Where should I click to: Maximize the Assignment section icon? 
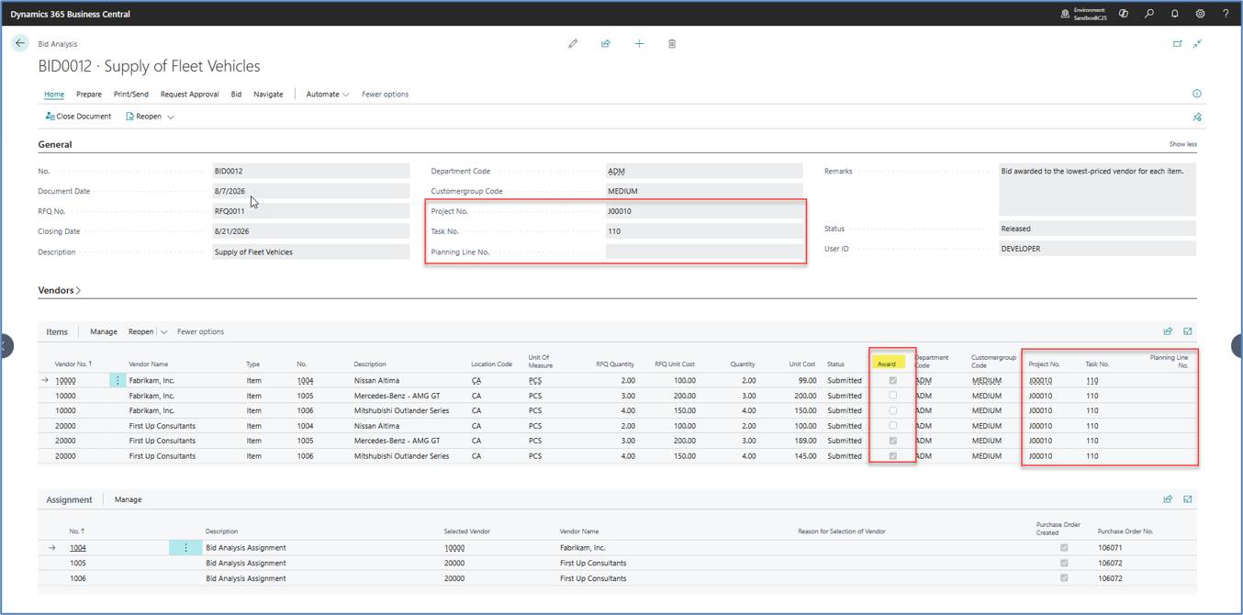click(1188, 499)
